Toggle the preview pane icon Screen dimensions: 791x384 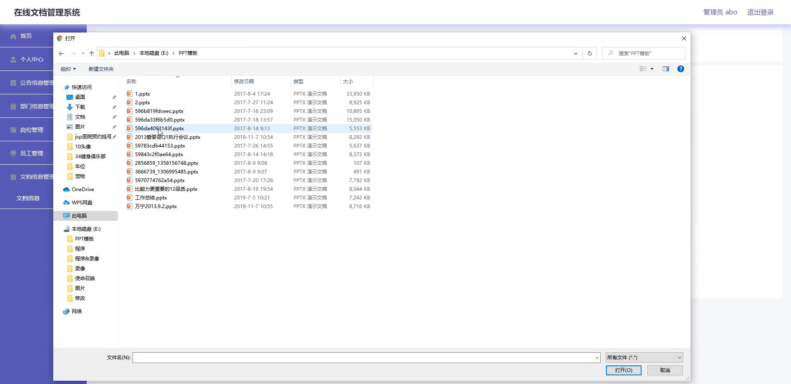coord(665,69)
